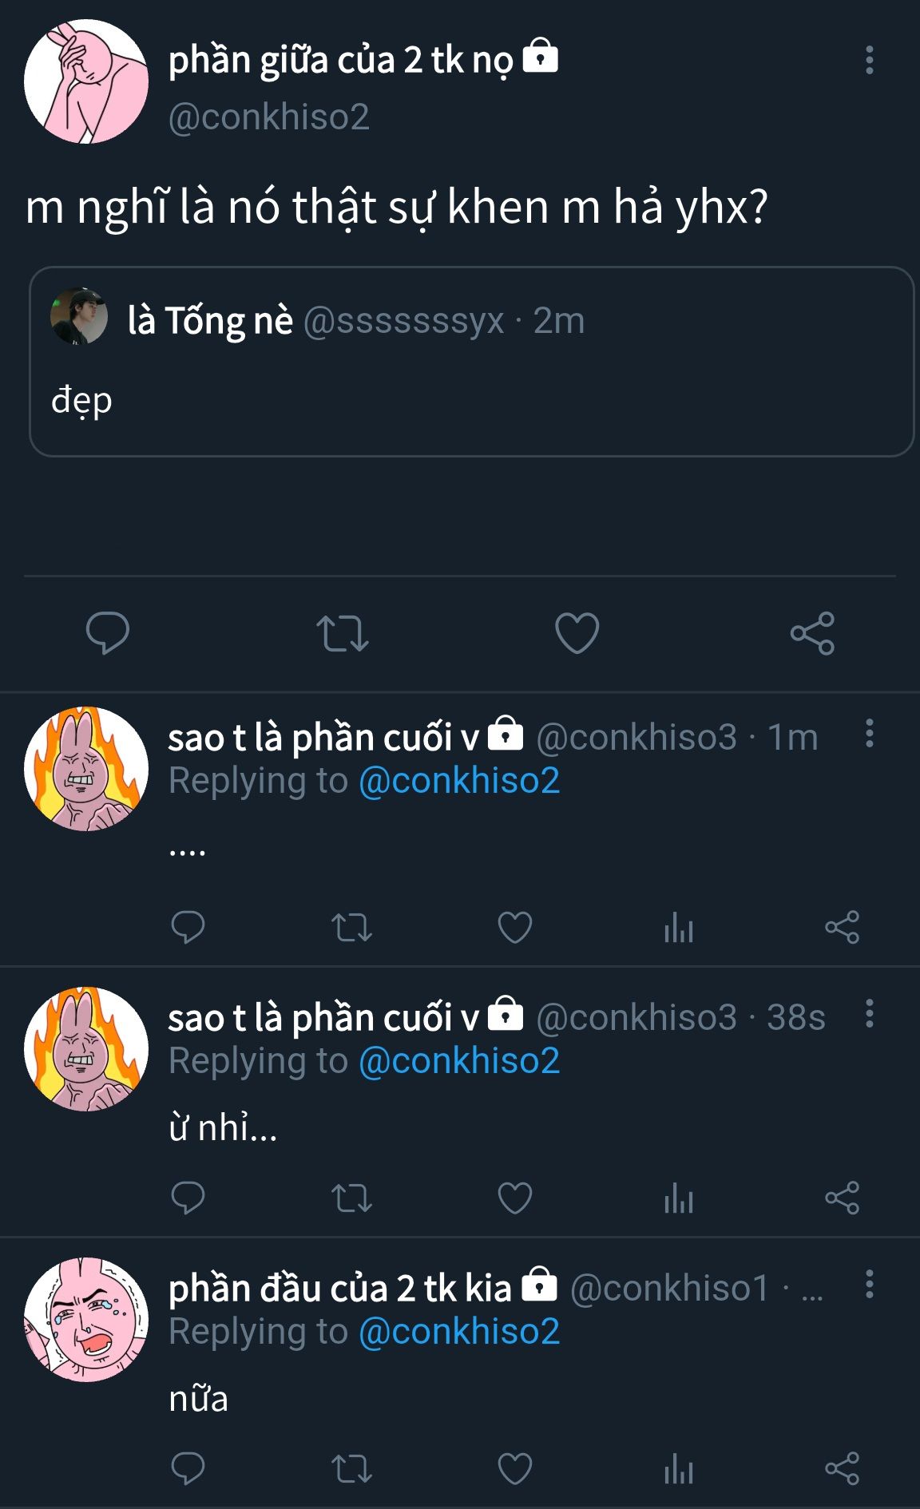Like the "ừ nhỉ..." reply
This screenshot has height=1509, width=920.
514,1198
